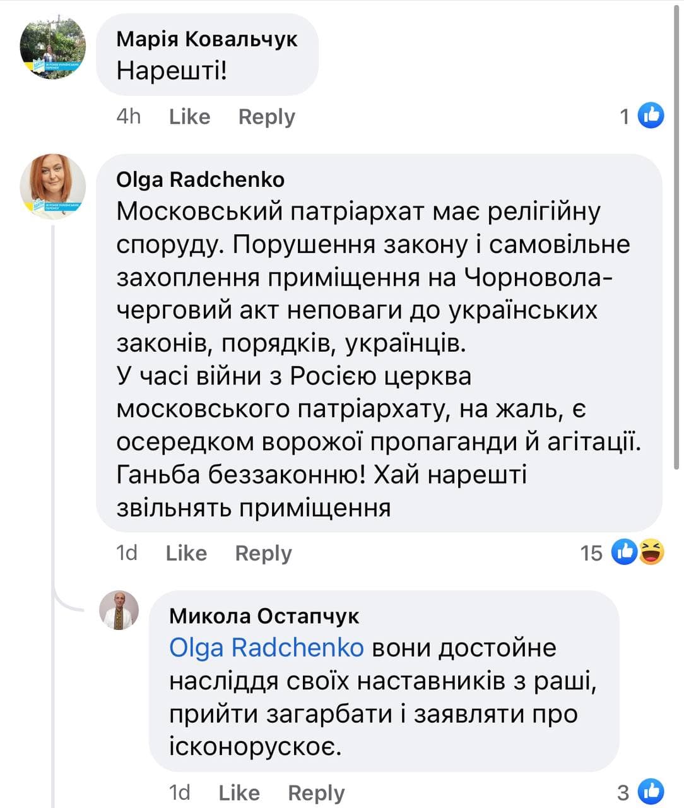Click the laughing emoji reaction on Olga's comment
The width and height of the screenshot is (684, 808).
pos(651,552)
